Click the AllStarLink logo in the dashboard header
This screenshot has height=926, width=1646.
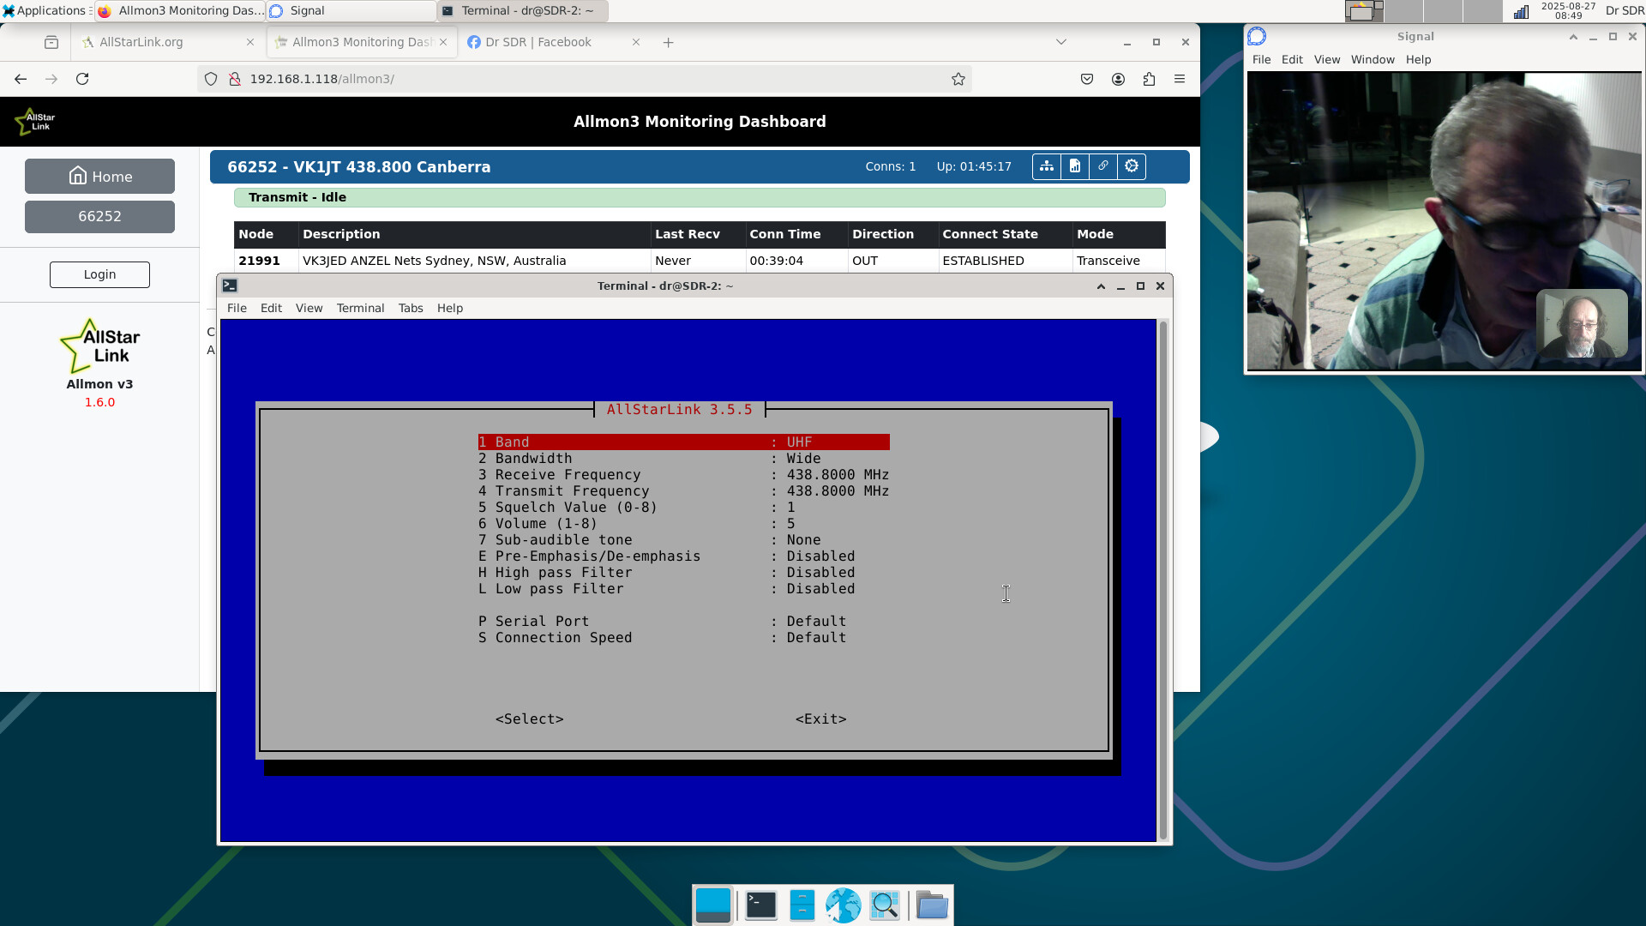point(35,122)
